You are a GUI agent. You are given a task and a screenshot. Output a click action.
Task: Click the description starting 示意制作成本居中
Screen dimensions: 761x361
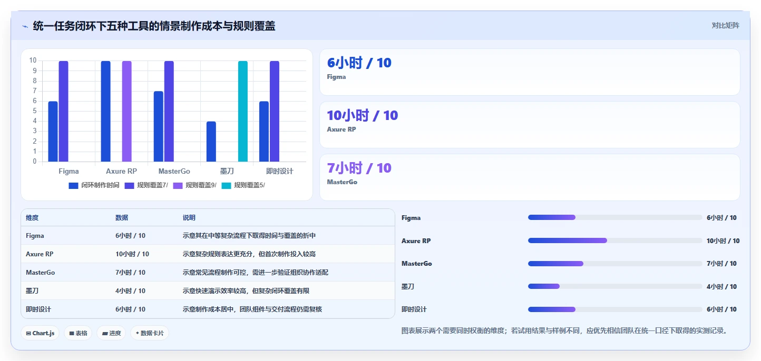252,309
